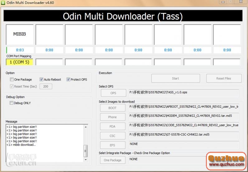248x172 pixels.
Task: Click the Reset Files button
Action: [x=224, y=78]
